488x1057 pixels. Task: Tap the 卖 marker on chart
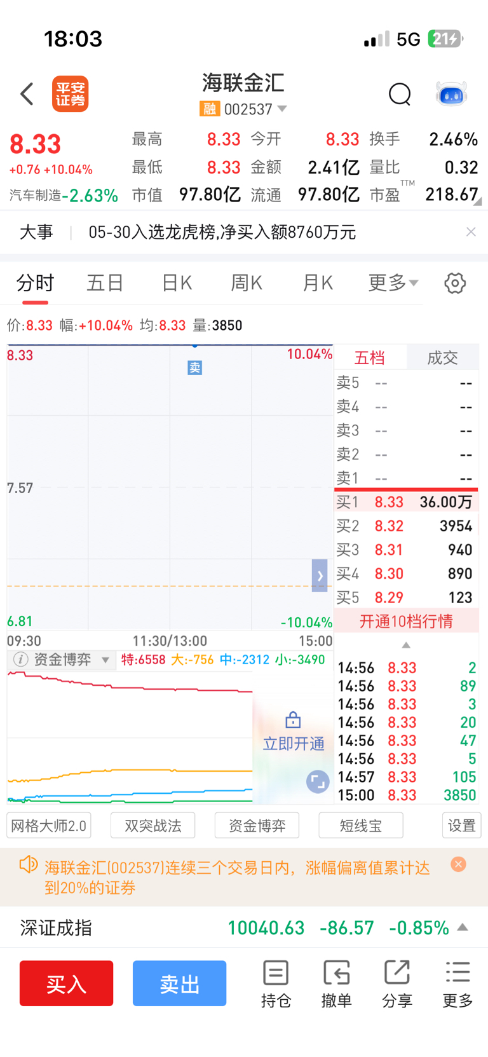(194, 367)
